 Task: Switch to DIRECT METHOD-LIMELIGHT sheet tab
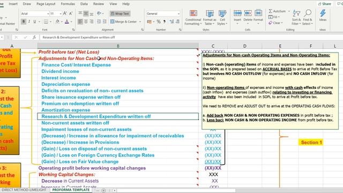click(x=24, y=190)
